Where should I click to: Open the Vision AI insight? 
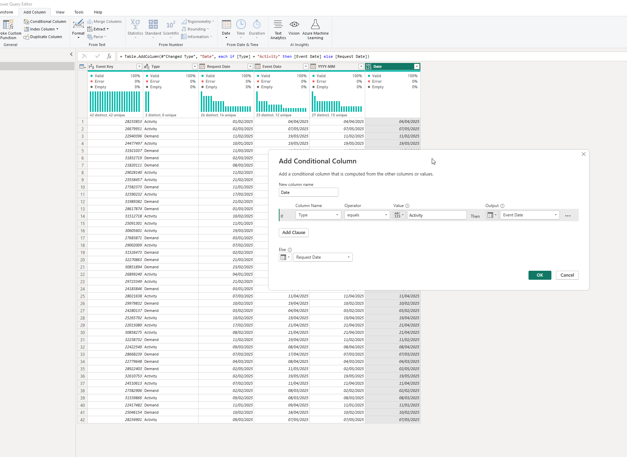click(x=294, y=28)
